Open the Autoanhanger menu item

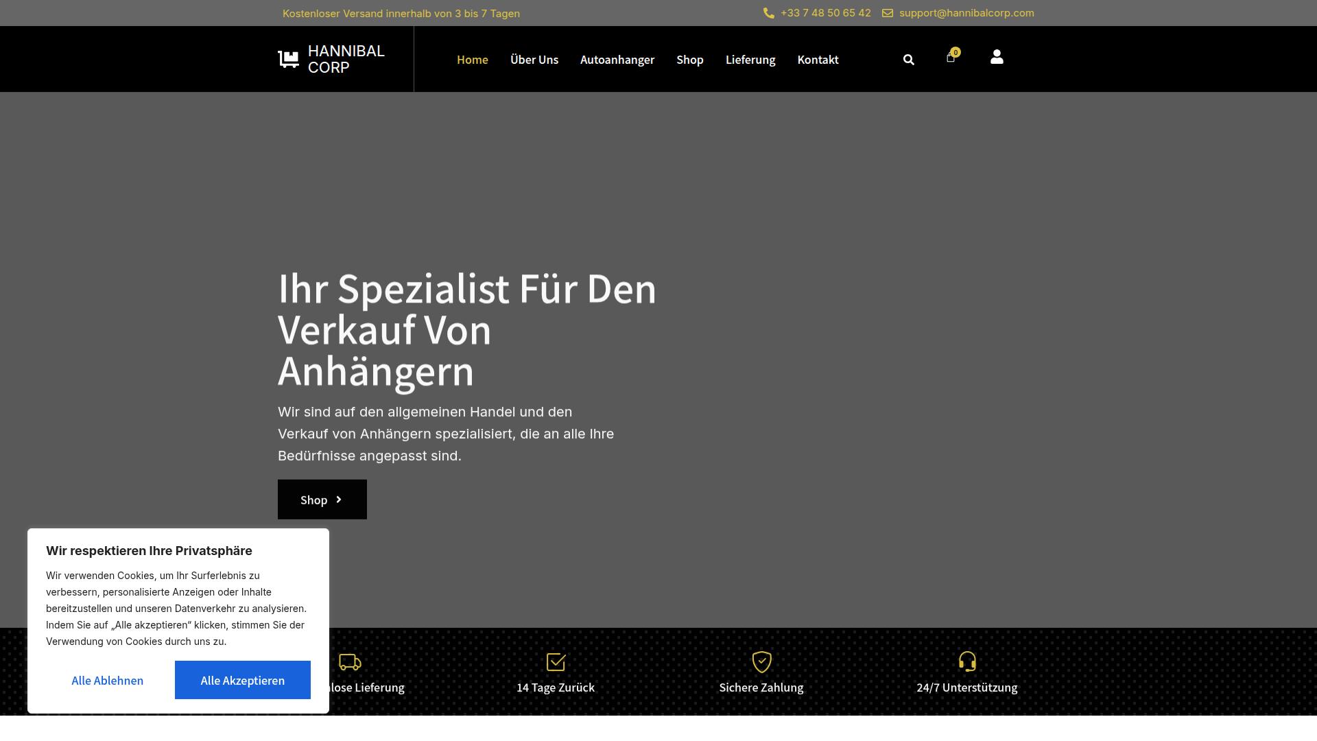coord(617,60)
